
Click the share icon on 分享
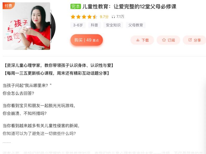(x=190, y=40)
